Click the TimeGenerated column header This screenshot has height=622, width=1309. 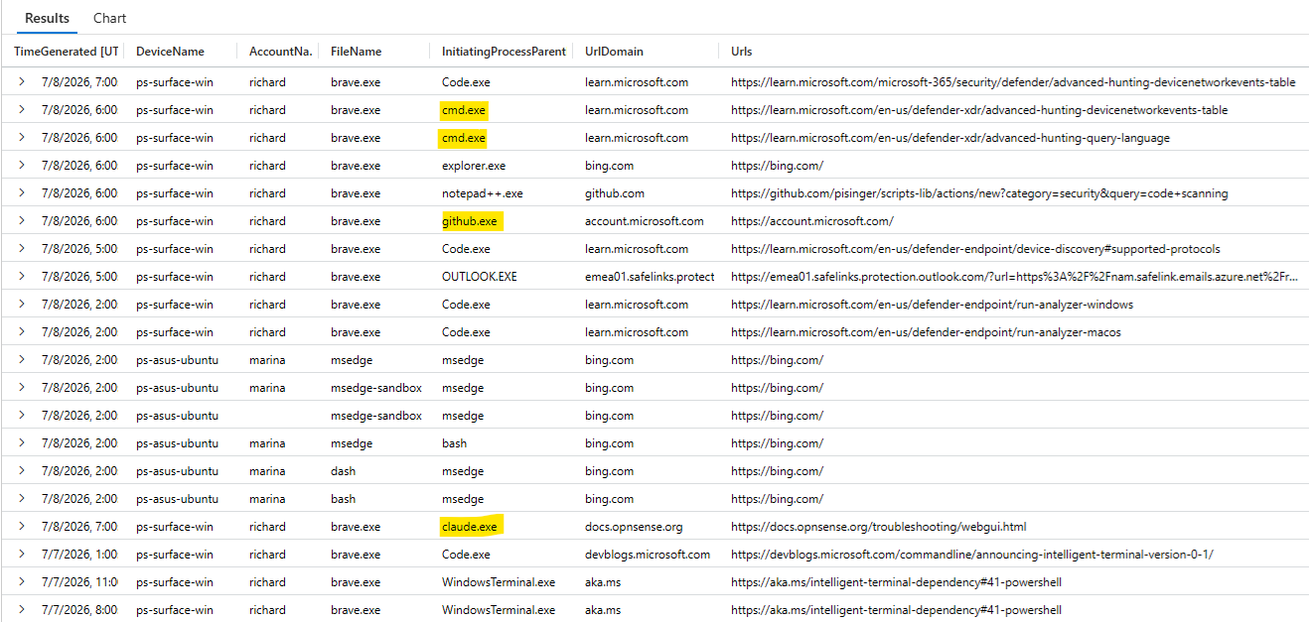point(67,51)
